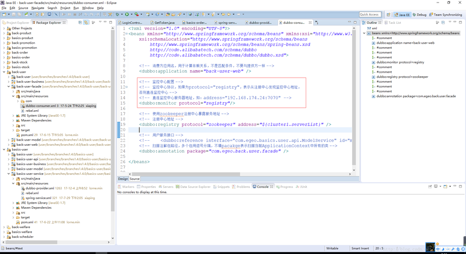Open the Navigate menu
The image size is (466, 254).
click(x=38, y=8)
